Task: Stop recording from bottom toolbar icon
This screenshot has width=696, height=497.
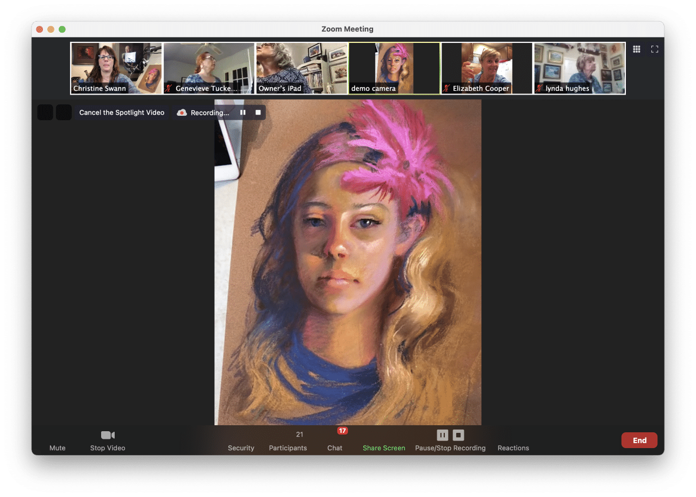Action: click(x=458, y=435)
